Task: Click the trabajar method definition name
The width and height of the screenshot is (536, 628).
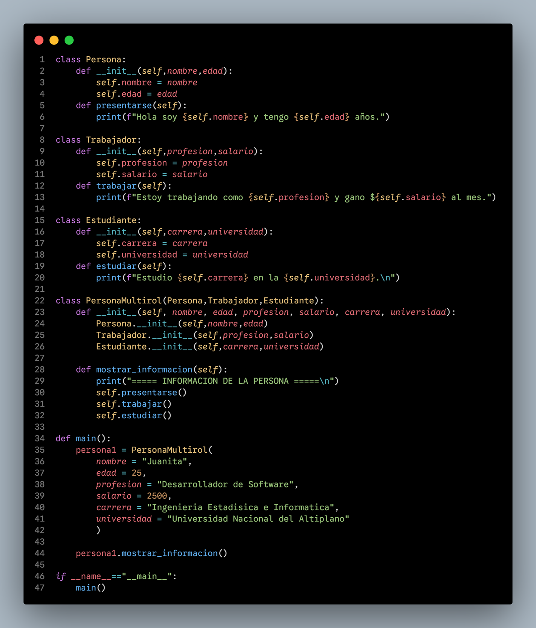Action: click(116, 186)
